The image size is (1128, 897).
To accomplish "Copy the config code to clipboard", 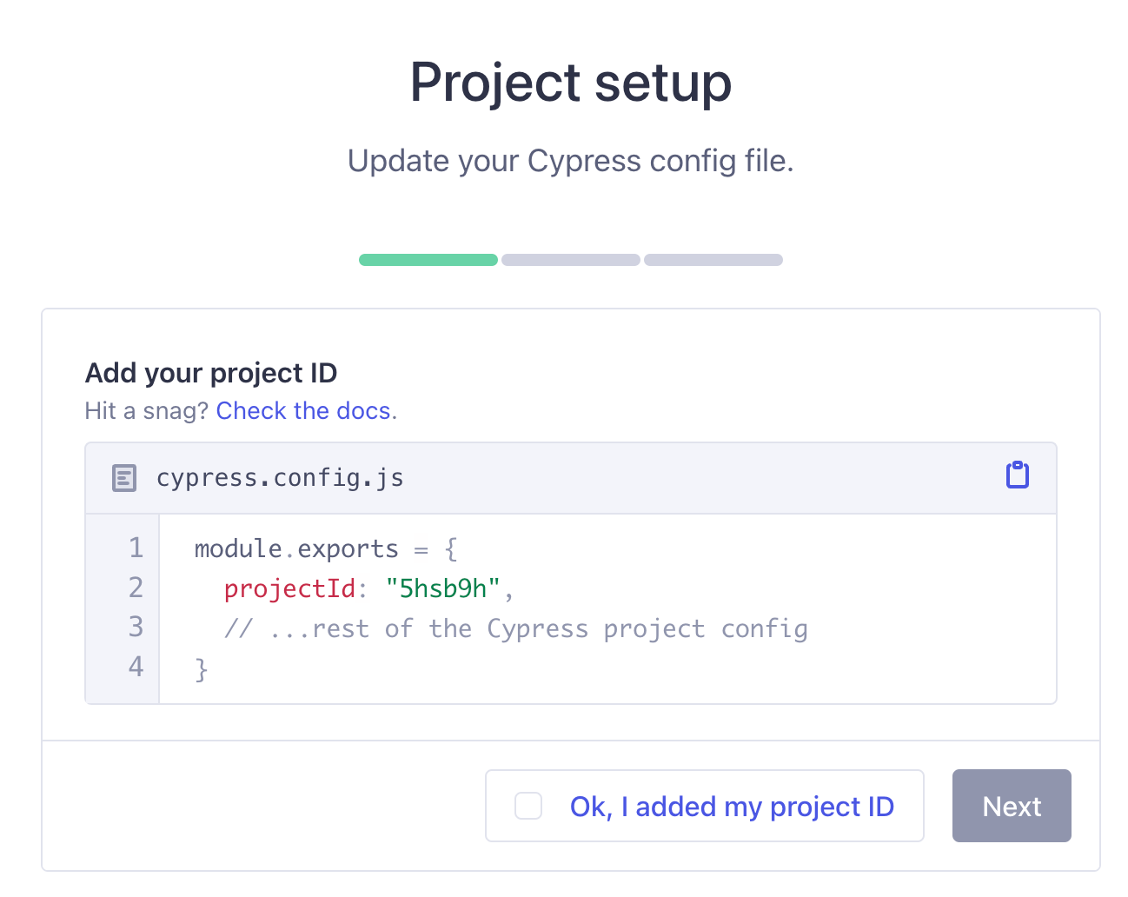I will pyautogui.click(x=1017, y=475).
